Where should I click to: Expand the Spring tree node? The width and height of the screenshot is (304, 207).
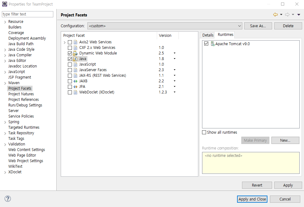coord(5,122)
